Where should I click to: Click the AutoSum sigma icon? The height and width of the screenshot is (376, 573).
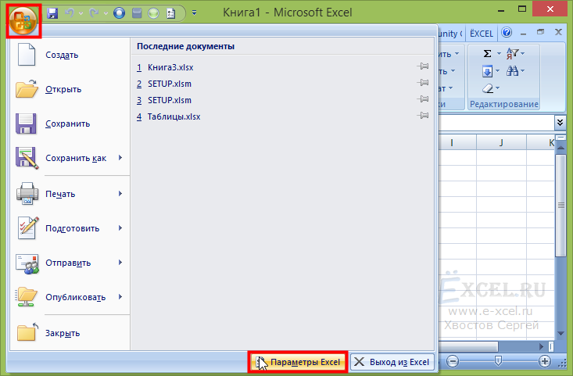pyautogui.click(x=487, y=54)
